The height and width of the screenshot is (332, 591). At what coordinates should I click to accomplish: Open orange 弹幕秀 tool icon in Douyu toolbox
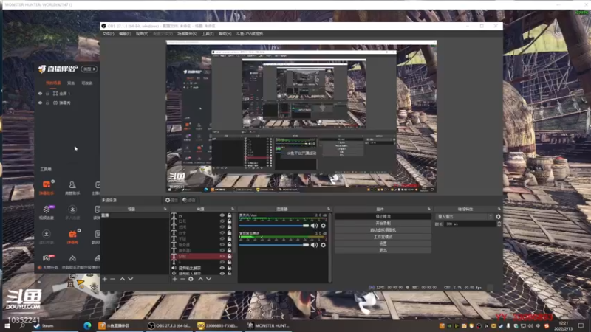point(72,237)
